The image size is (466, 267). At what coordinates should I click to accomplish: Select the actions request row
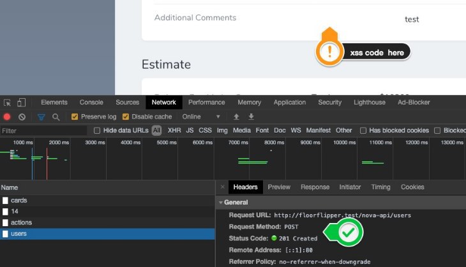click(107, 223)
